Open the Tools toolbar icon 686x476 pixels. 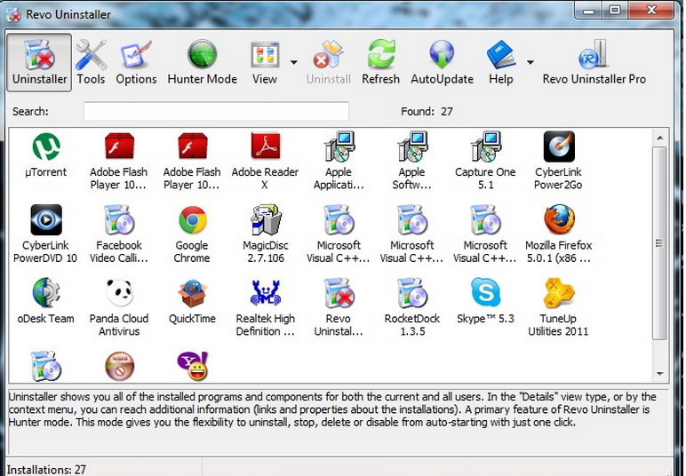(91, 62)
